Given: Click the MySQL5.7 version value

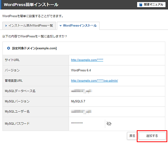Looking at the screenshot, I should point(78,101).
